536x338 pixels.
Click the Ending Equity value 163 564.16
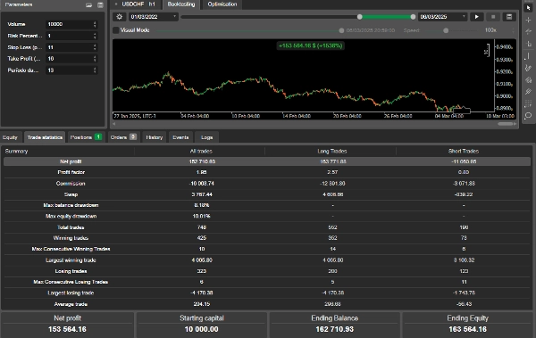coord(467,329)
